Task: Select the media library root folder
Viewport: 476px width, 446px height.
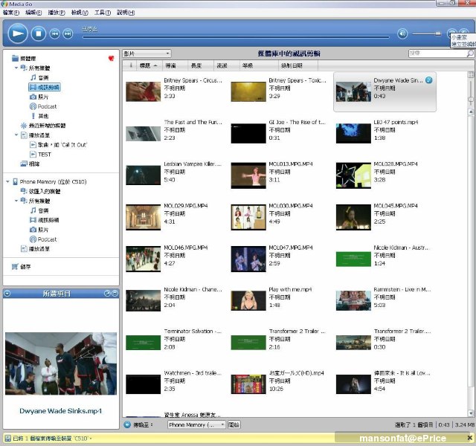Action: (x=24, y=58)
